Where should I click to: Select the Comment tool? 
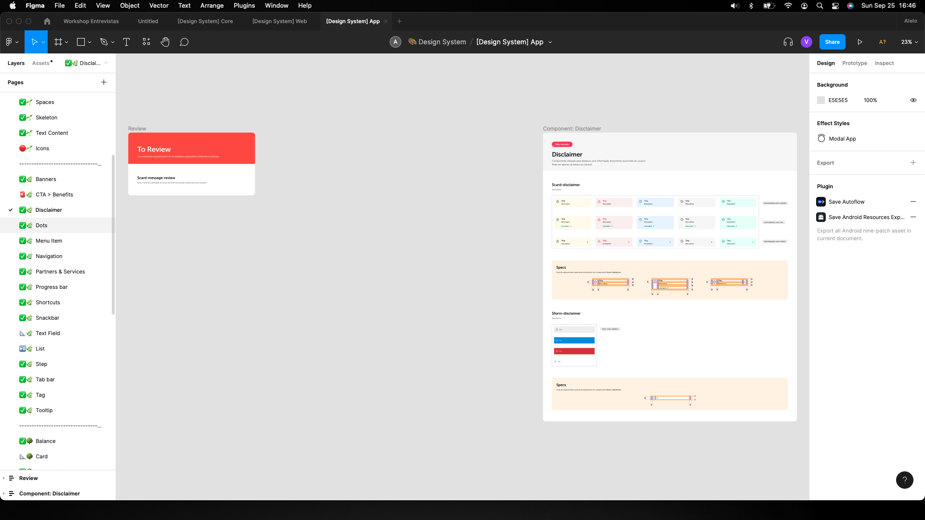[184, 42]
